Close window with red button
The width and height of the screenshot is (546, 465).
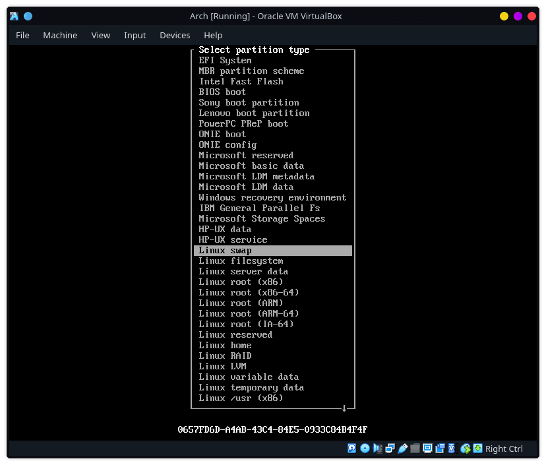tap(531, 16)
